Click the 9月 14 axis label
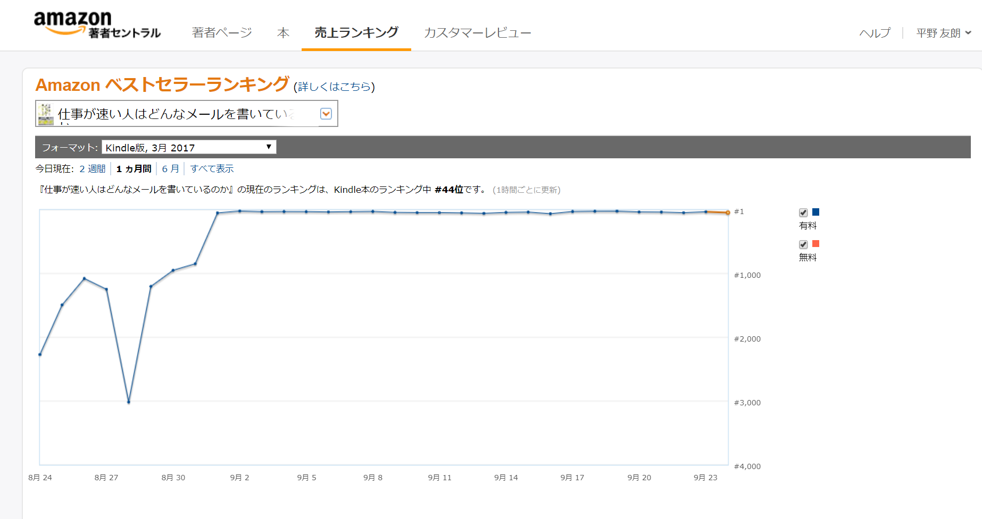Screen dimensions: 982x519 point(506,478)
